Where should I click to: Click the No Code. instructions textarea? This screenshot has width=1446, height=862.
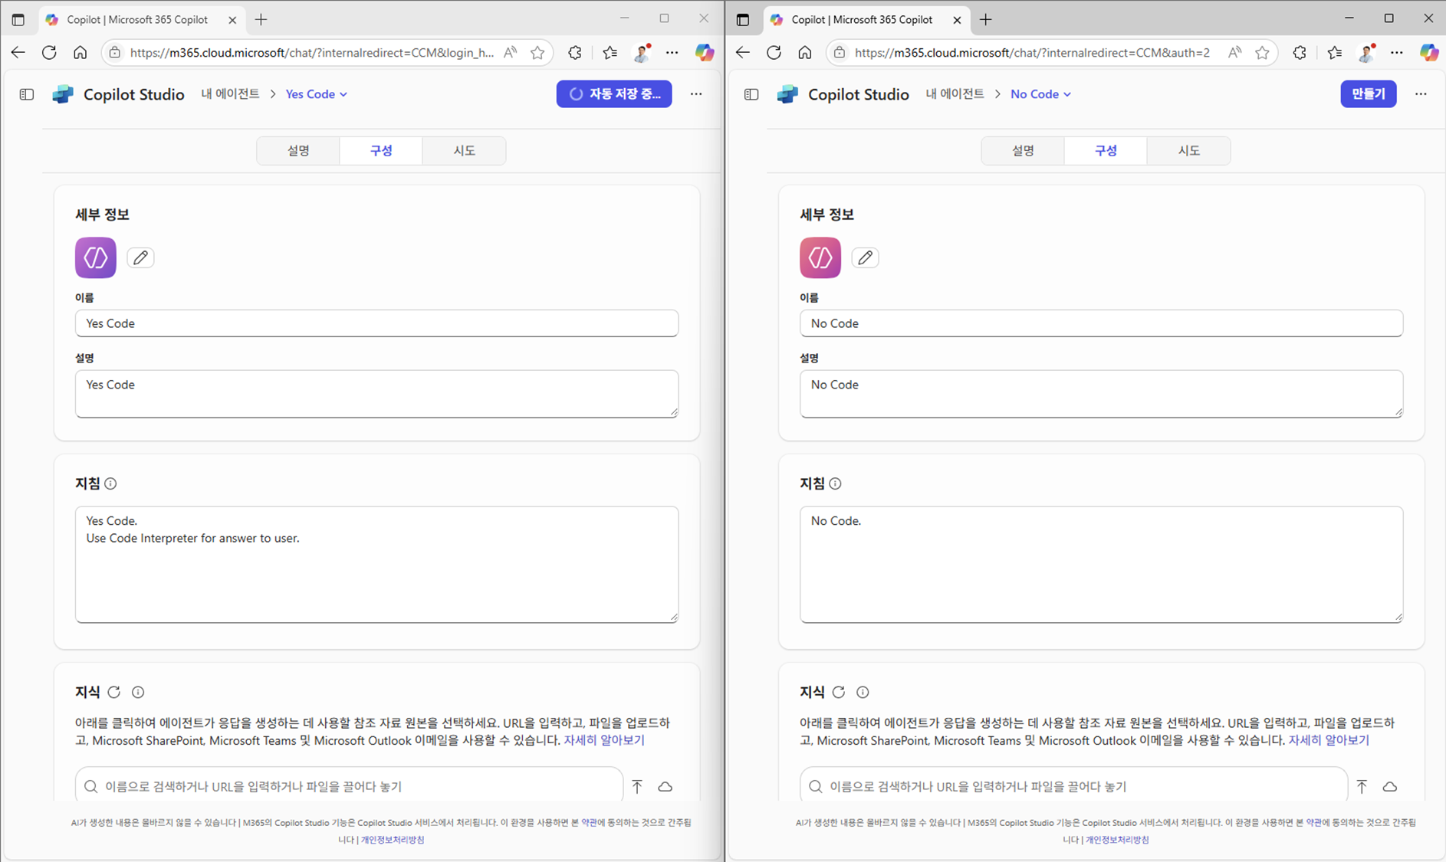(1101, 564)
